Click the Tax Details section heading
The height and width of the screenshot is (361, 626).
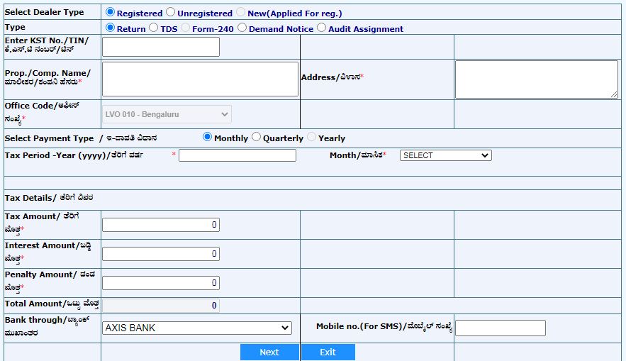pos(49,198)
